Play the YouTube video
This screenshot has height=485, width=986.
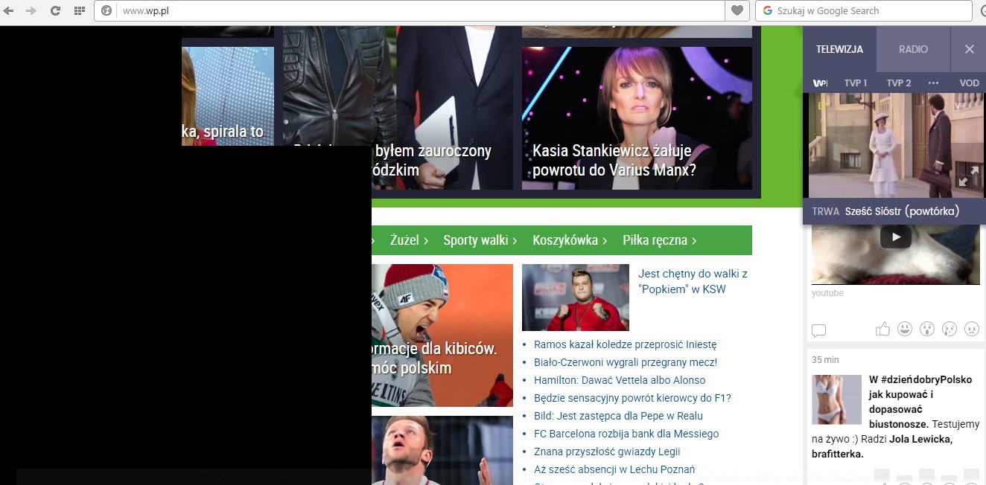tap(895, 237)
